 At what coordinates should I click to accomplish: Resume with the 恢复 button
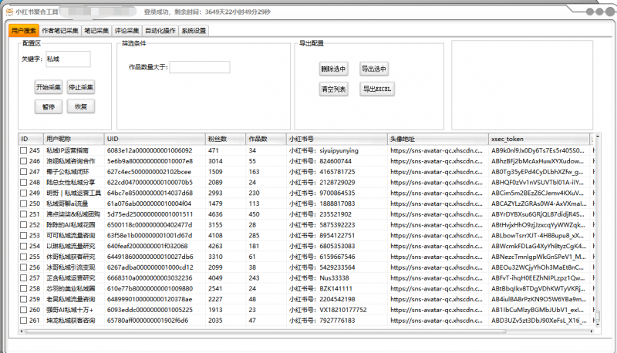81,106
